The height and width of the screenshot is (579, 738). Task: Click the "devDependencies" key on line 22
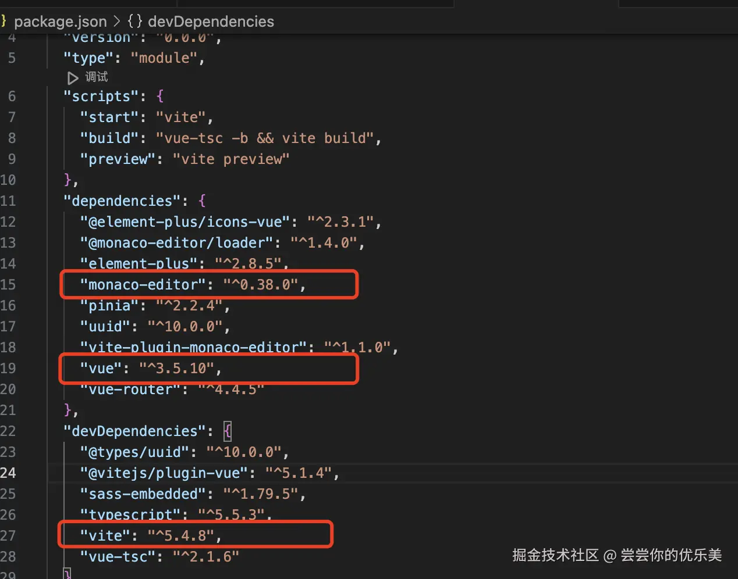[135, 431]
